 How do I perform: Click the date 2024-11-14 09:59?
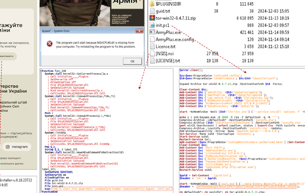click(273, 33)
